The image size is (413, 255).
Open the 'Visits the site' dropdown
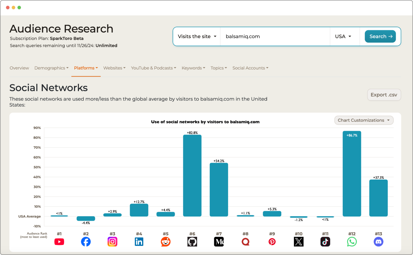tap(197, 36)
